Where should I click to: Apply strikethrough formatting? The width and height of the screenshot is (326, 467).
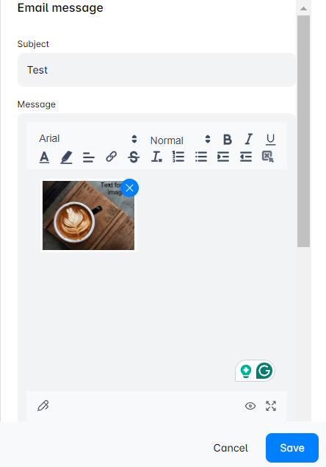point(134,157)
